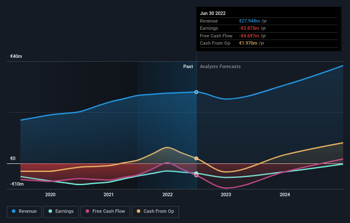The image size is (350, 223).
Task: Click the Earnings row label in tooltip
Action: 209,28
